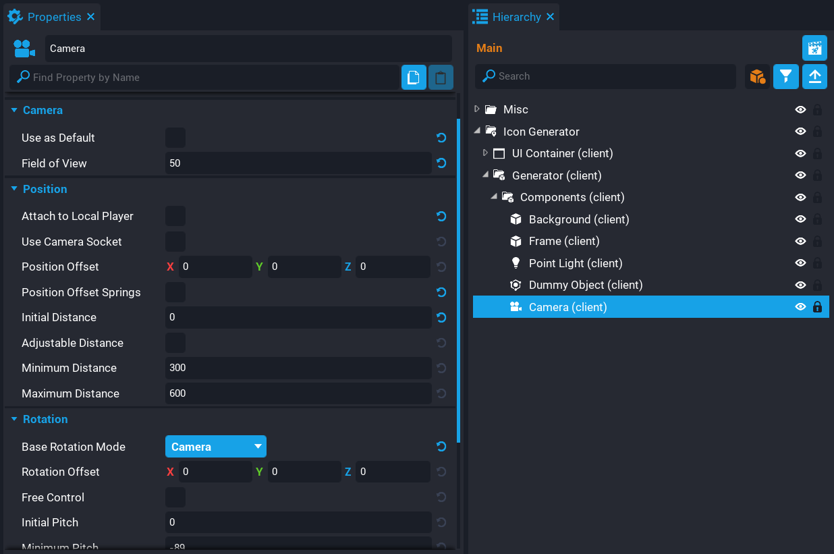The height and width of the screenshot is (554, 834).
Task: Expand the Misc folder
Action: tap(477, 109)
